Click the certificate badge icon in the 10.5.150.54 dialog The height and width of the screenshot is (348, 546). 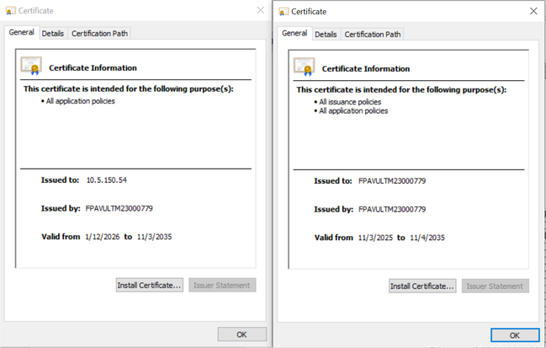tap(31, 66)
